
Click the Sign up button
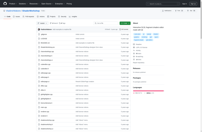click(x=193, y=4)
